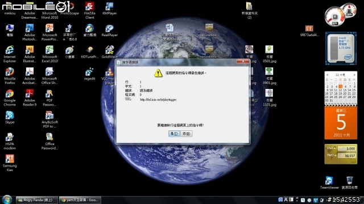The height and width of the screenshot is (204, 364).
Task: Open Microsoft Word 2010 shortcut
Action: coord(49,10)
